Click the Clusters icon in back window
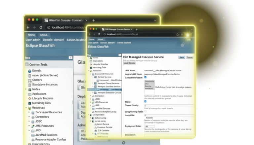This screenshot has width=254, height=145. click(x=30, y=80)
